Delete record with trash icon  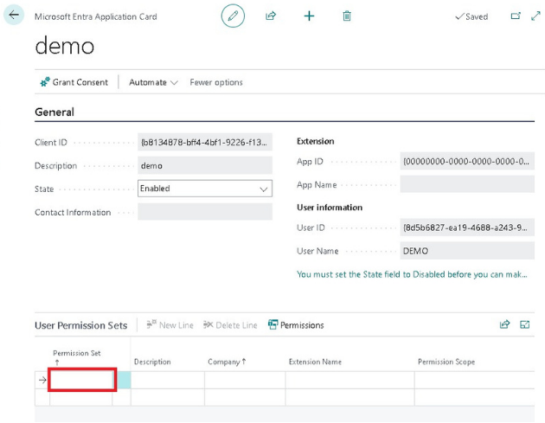coord(347,16)
